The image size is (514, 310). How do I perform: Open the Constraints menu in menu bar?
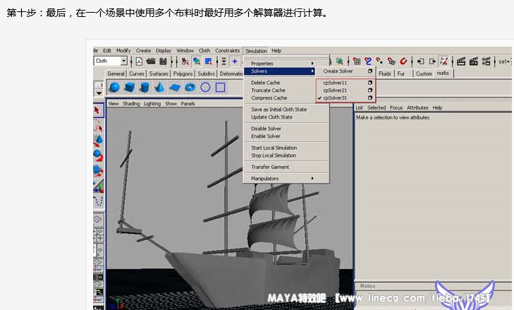tap(227, 51)
